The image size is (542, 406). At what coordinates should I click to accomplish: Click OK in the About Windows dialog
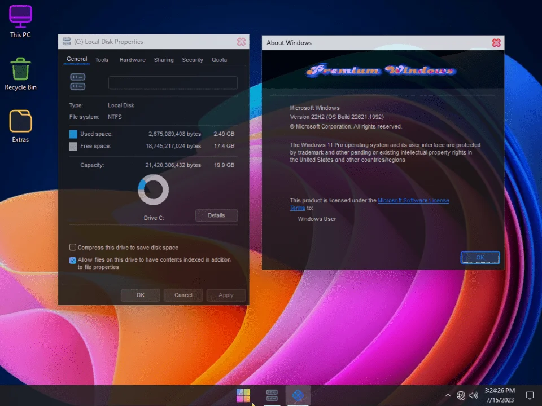click(x=480, y=258)
